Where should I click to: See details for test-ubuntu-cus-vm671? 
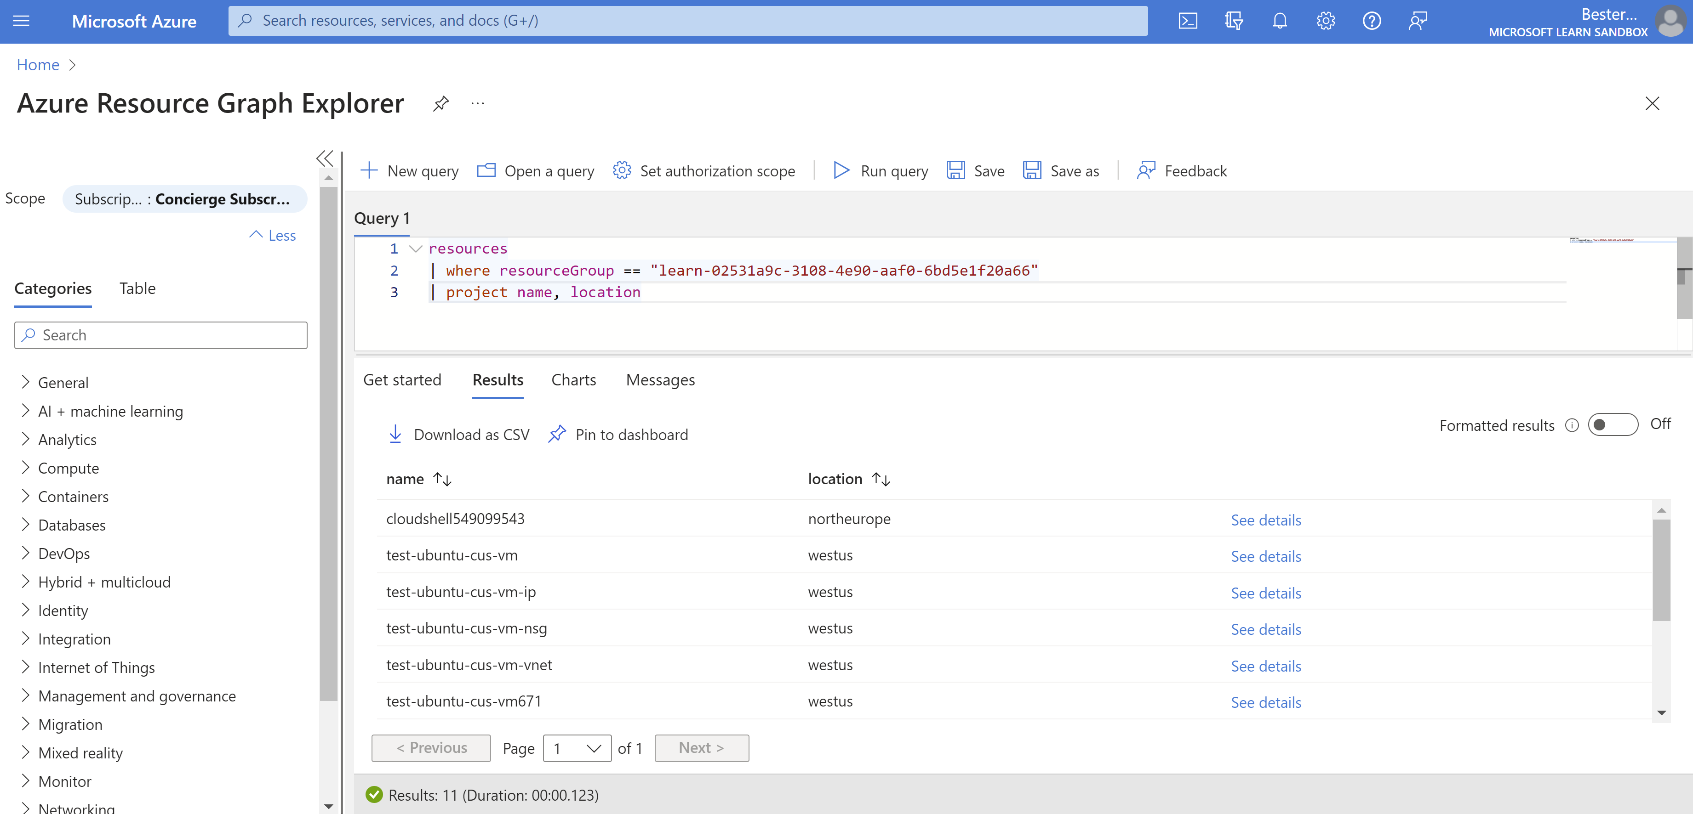coord(1265,702)
